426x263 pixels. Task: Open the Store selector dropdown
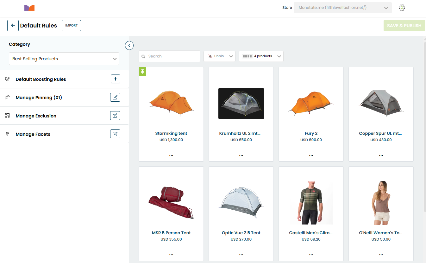pos(343,8)
